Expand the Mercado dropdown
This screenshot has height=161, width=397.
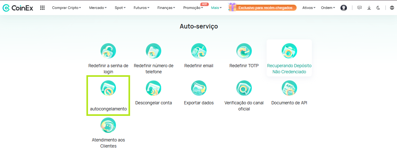click(99, 8)
